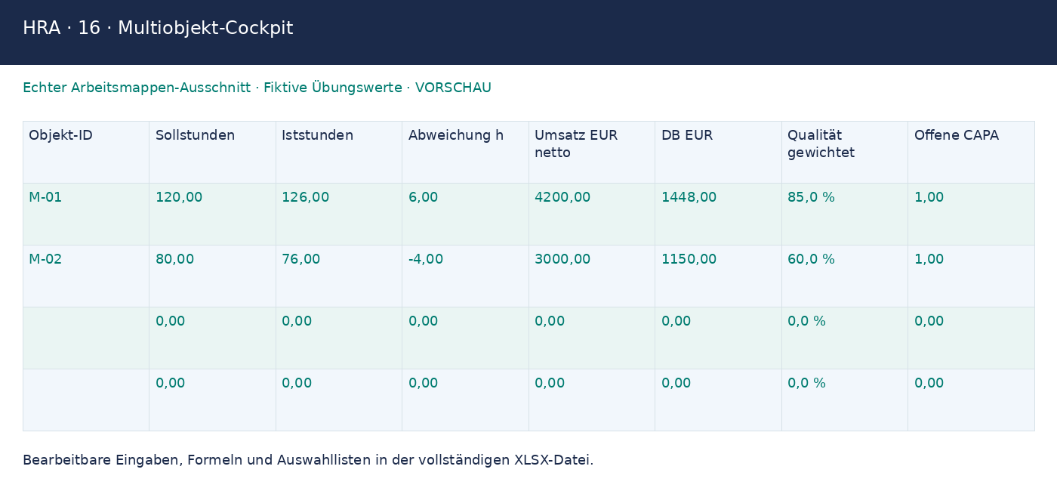
Task: Click the footer note about the XLSX-Datei
Action: [308, 460]
